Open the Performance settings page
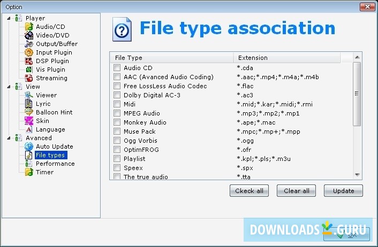 click(x=55, y=164)
